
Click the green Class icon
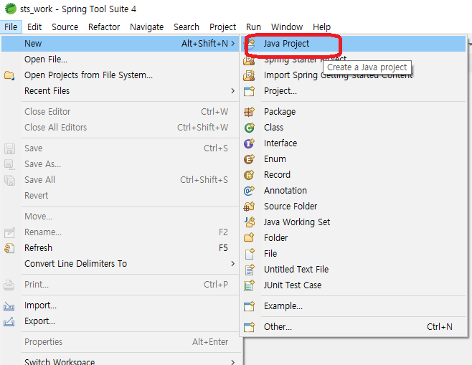coord(249,128)
